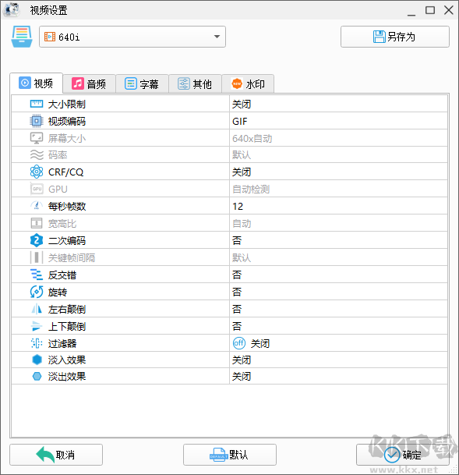
Task: Click the wave icon beside 码率
Action: (x=37, y=154)
